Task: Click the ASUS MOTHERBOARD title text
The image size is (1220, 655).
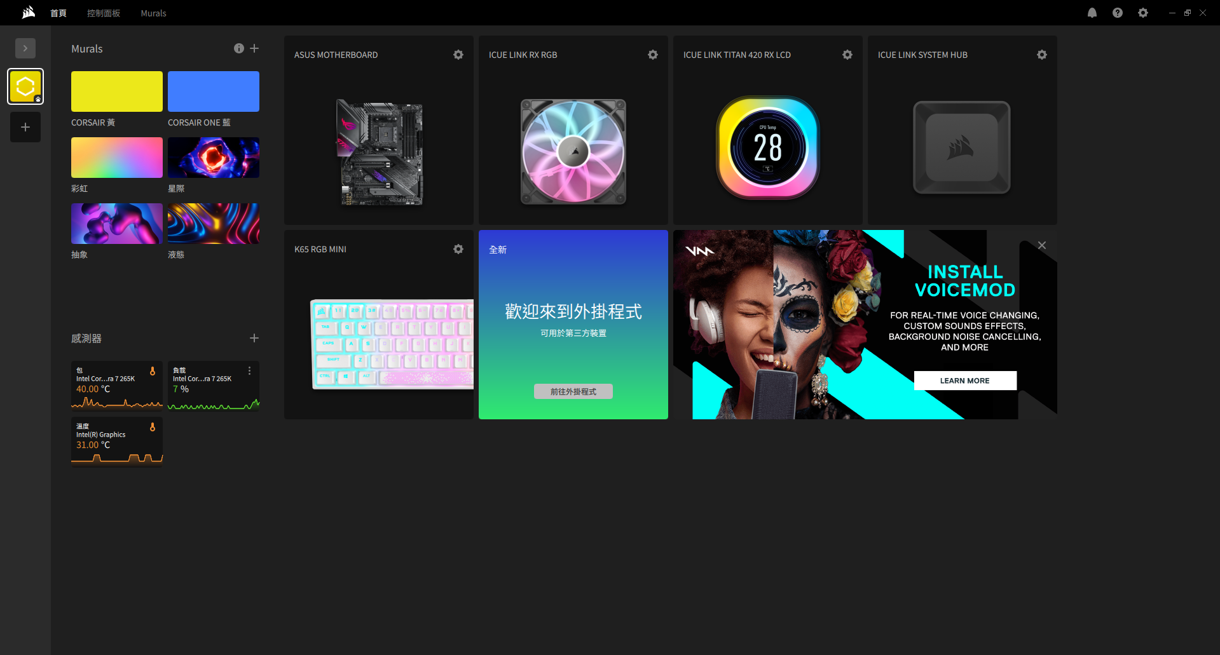Action: (336, 55)
